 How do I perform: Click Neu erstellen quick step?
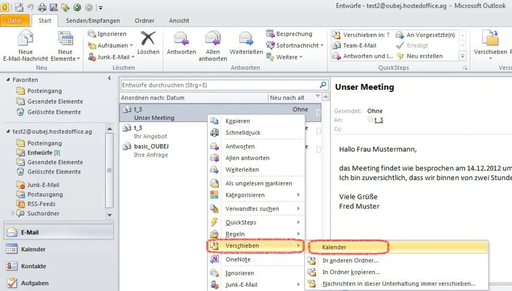click(419, 56)
